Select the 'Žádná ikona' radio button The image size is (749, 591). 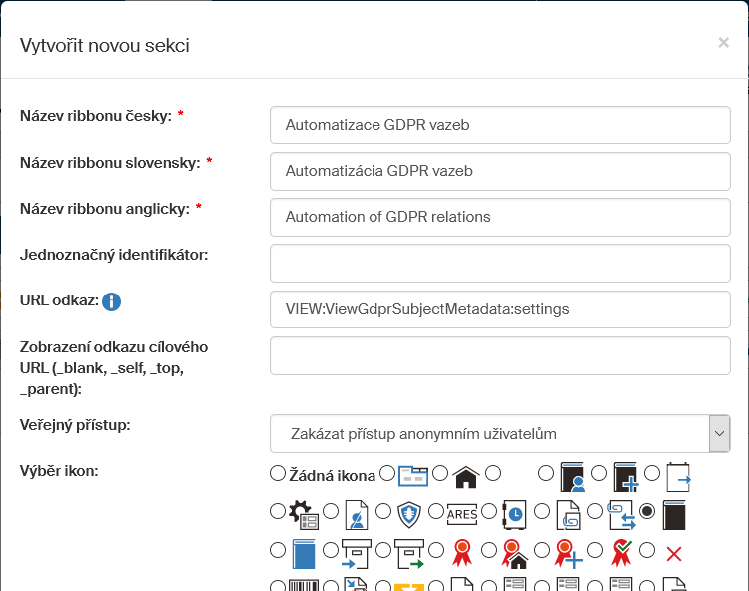[x=278, y=472]
